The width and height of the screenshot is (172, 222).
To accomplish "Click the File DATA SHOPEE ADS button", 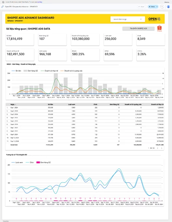I will pyautogui.click(x=138, y=28).
